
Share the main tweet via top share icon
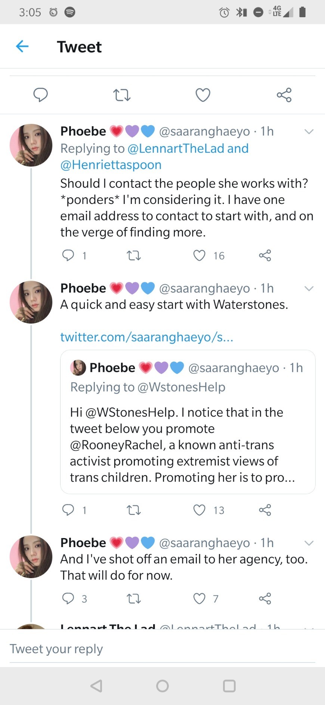(x=284, y=95)
